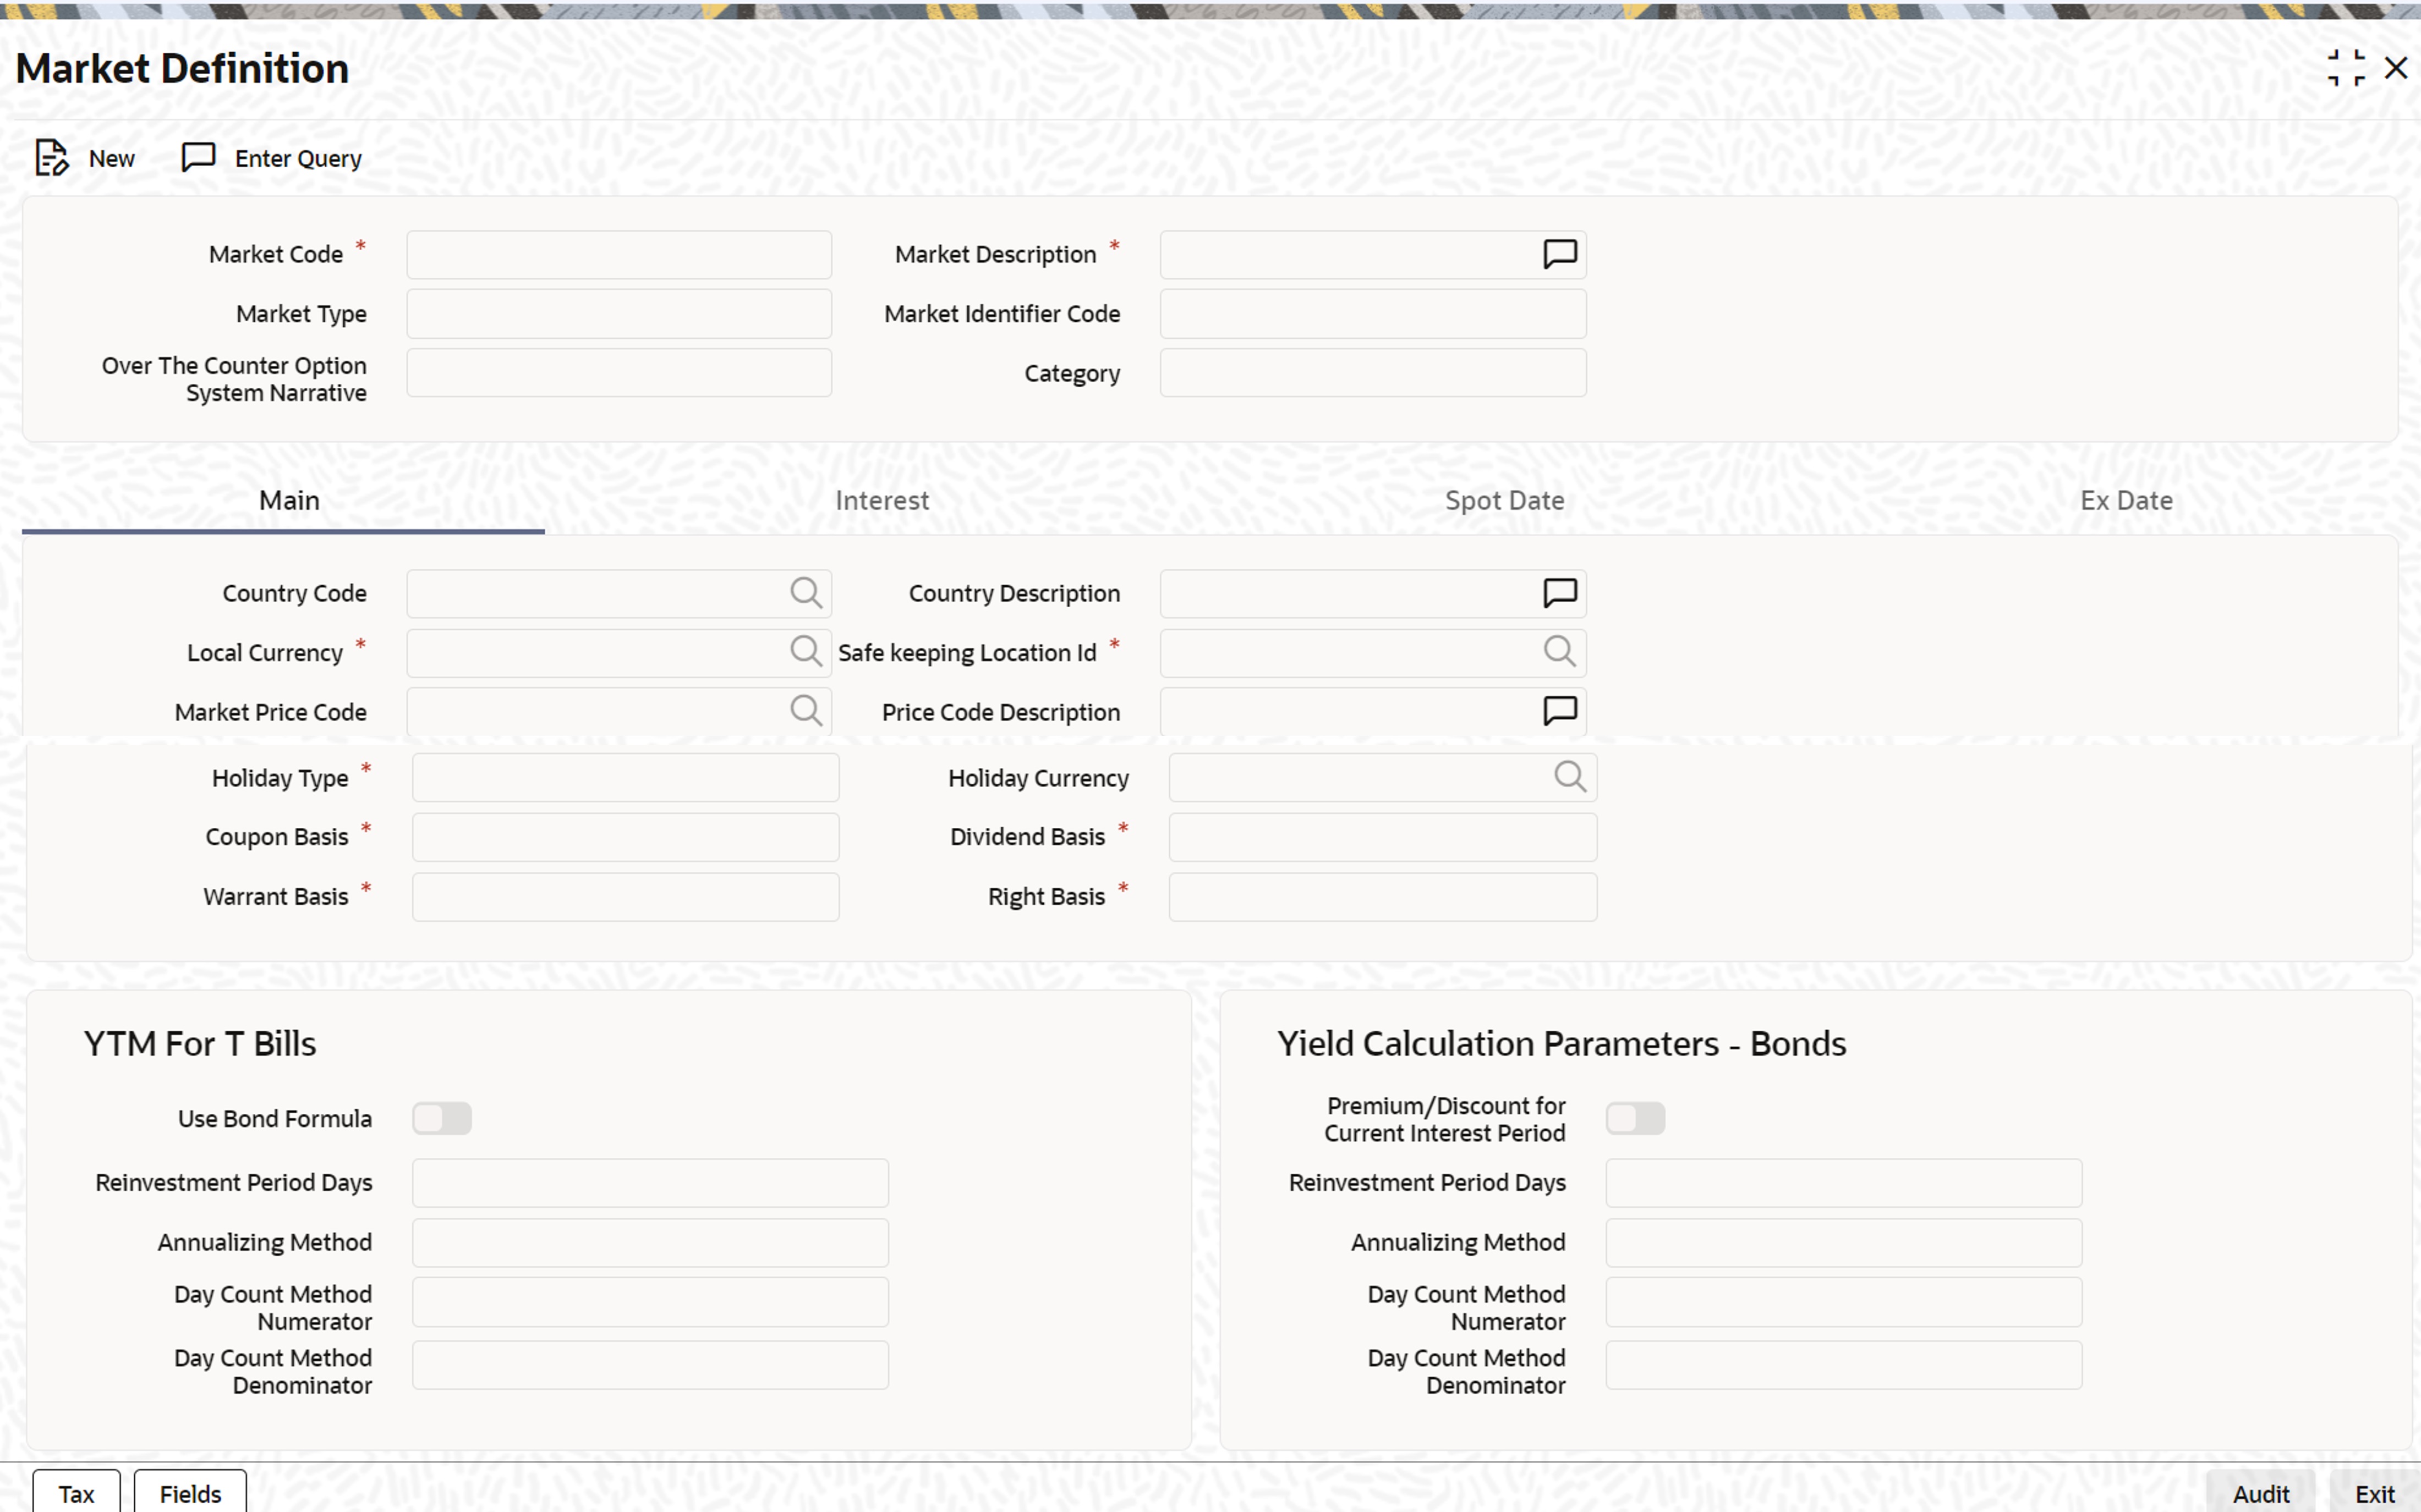Screen dimensions: 2421x1512
Task: Open Market Price Code search lookup
Action: tap(806, 711)
